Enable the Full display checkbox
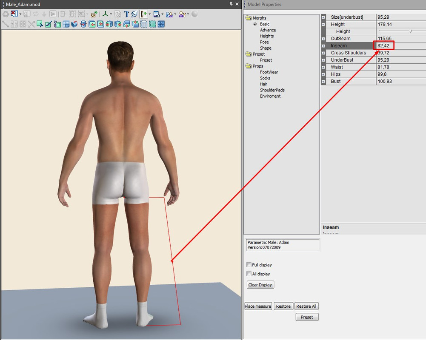 point(249,265)
